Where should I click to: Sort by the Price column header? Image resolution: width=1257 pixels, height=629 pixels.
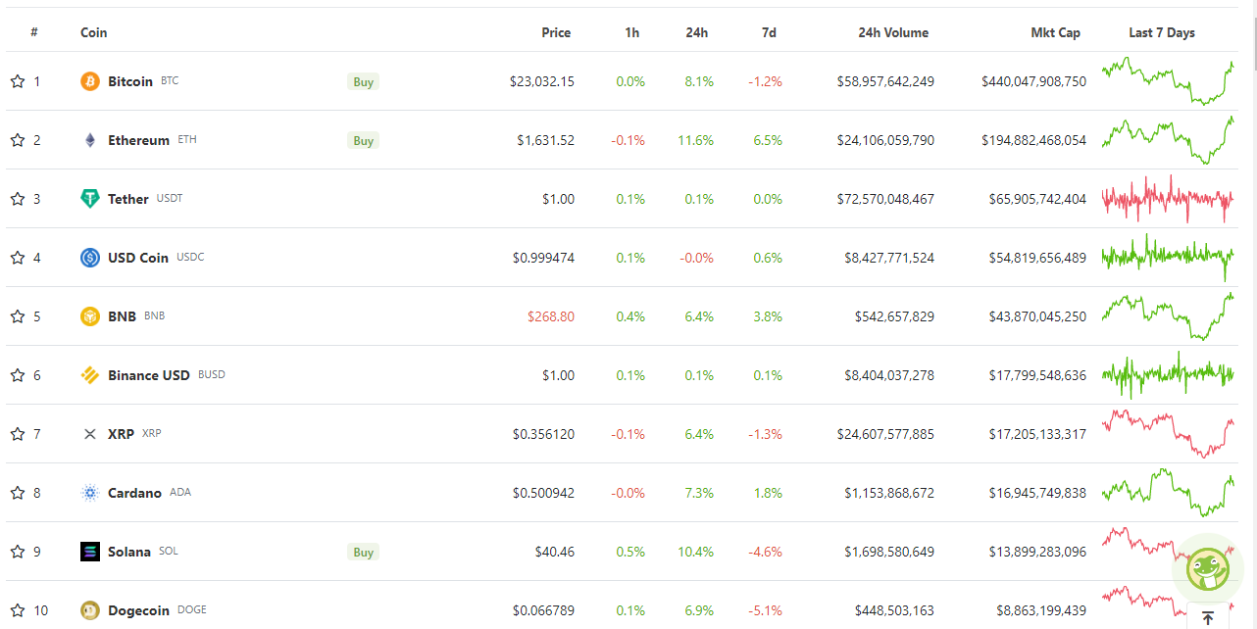556,32
